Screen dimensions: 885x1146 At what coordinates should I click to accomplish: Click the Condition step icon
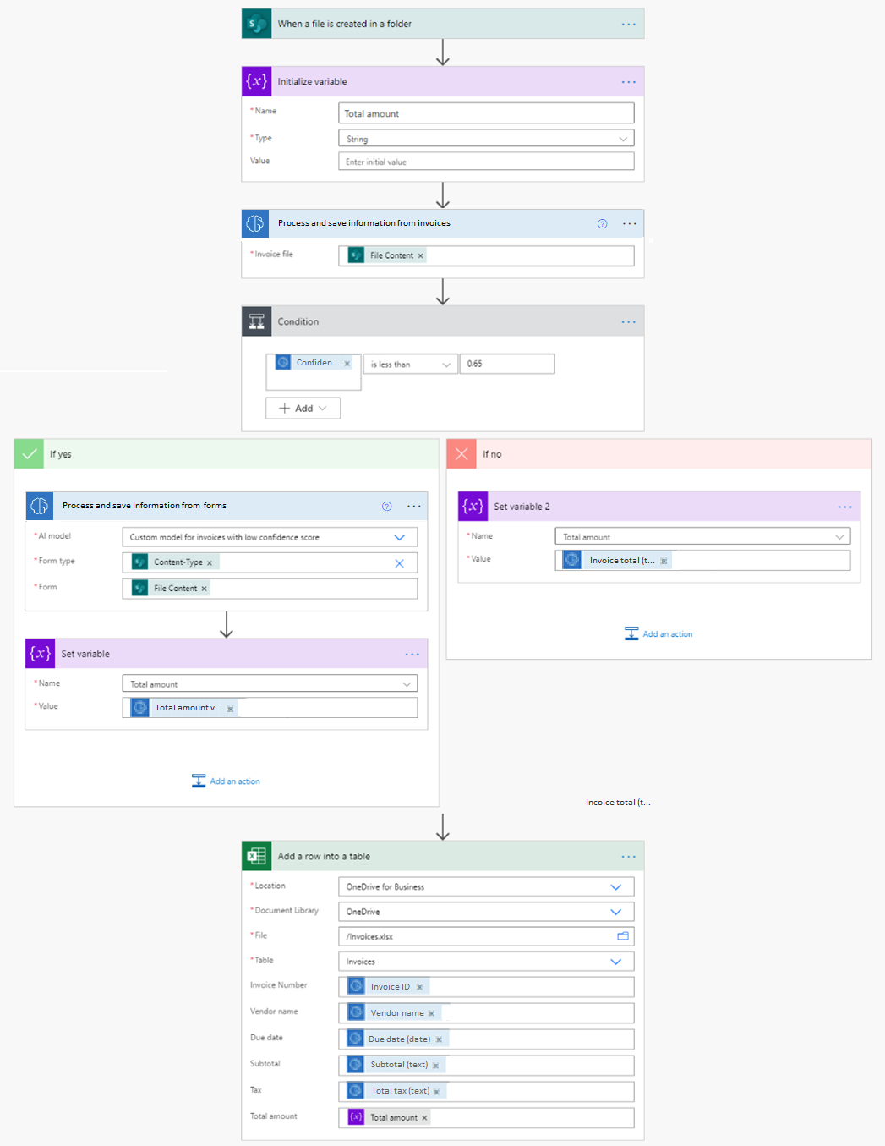click(x=256, y=321)
